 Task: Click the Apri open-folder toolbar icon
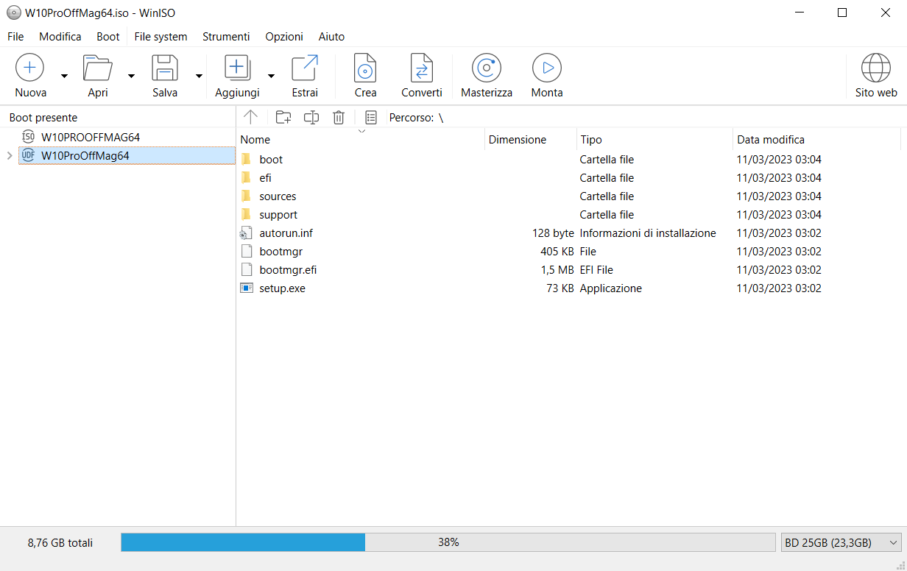point(98,68)
